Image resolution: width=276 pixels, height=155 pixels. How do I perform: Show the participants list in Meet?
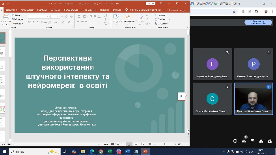pos(244,141)
